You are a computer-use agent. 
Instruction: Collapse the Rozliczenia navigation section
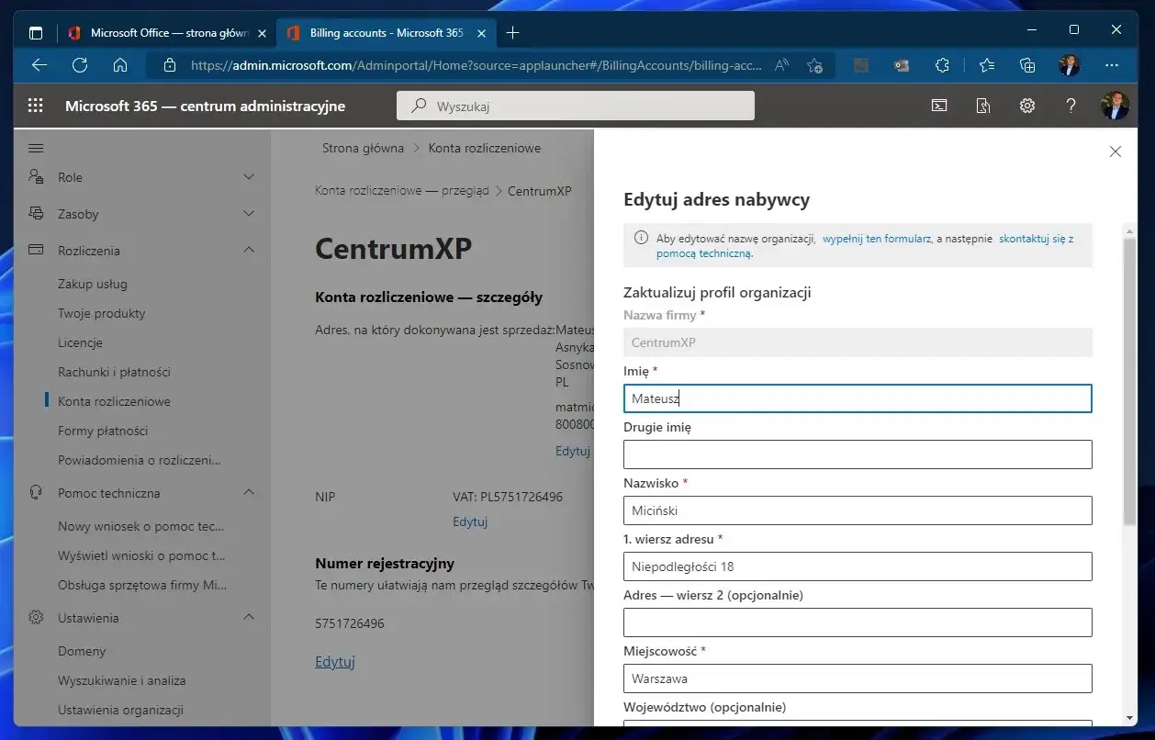pos(248,251)
